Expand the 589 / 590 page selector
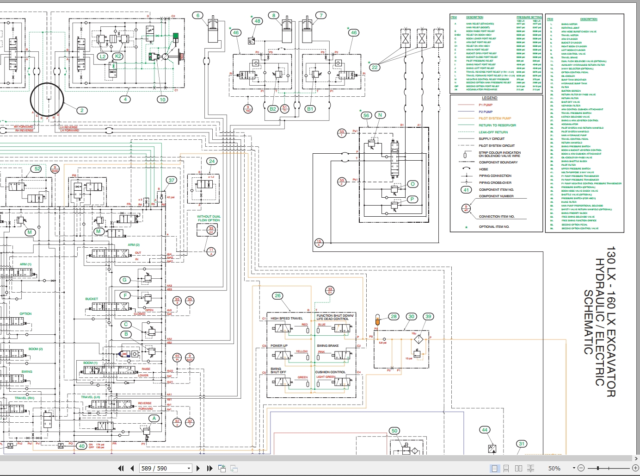 click(x=189, y=468)
